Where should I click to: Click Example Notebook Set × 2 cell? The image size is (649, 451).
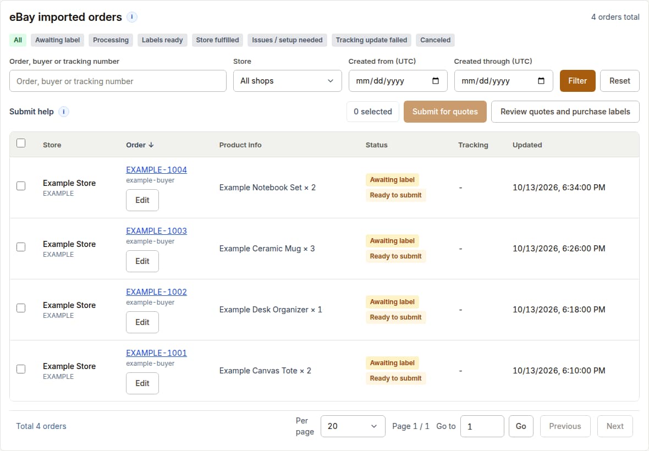(267, 188)
